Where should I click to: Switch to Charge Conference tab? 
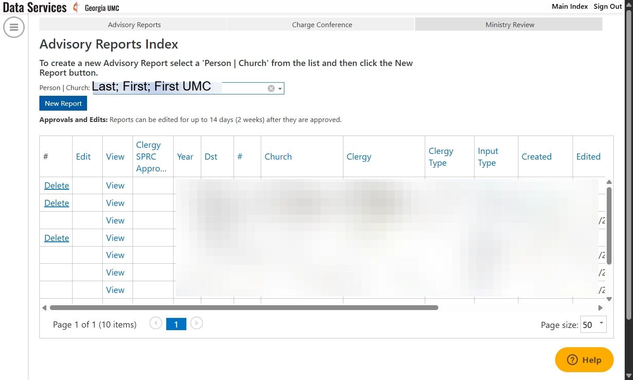[x=322, y=25]
